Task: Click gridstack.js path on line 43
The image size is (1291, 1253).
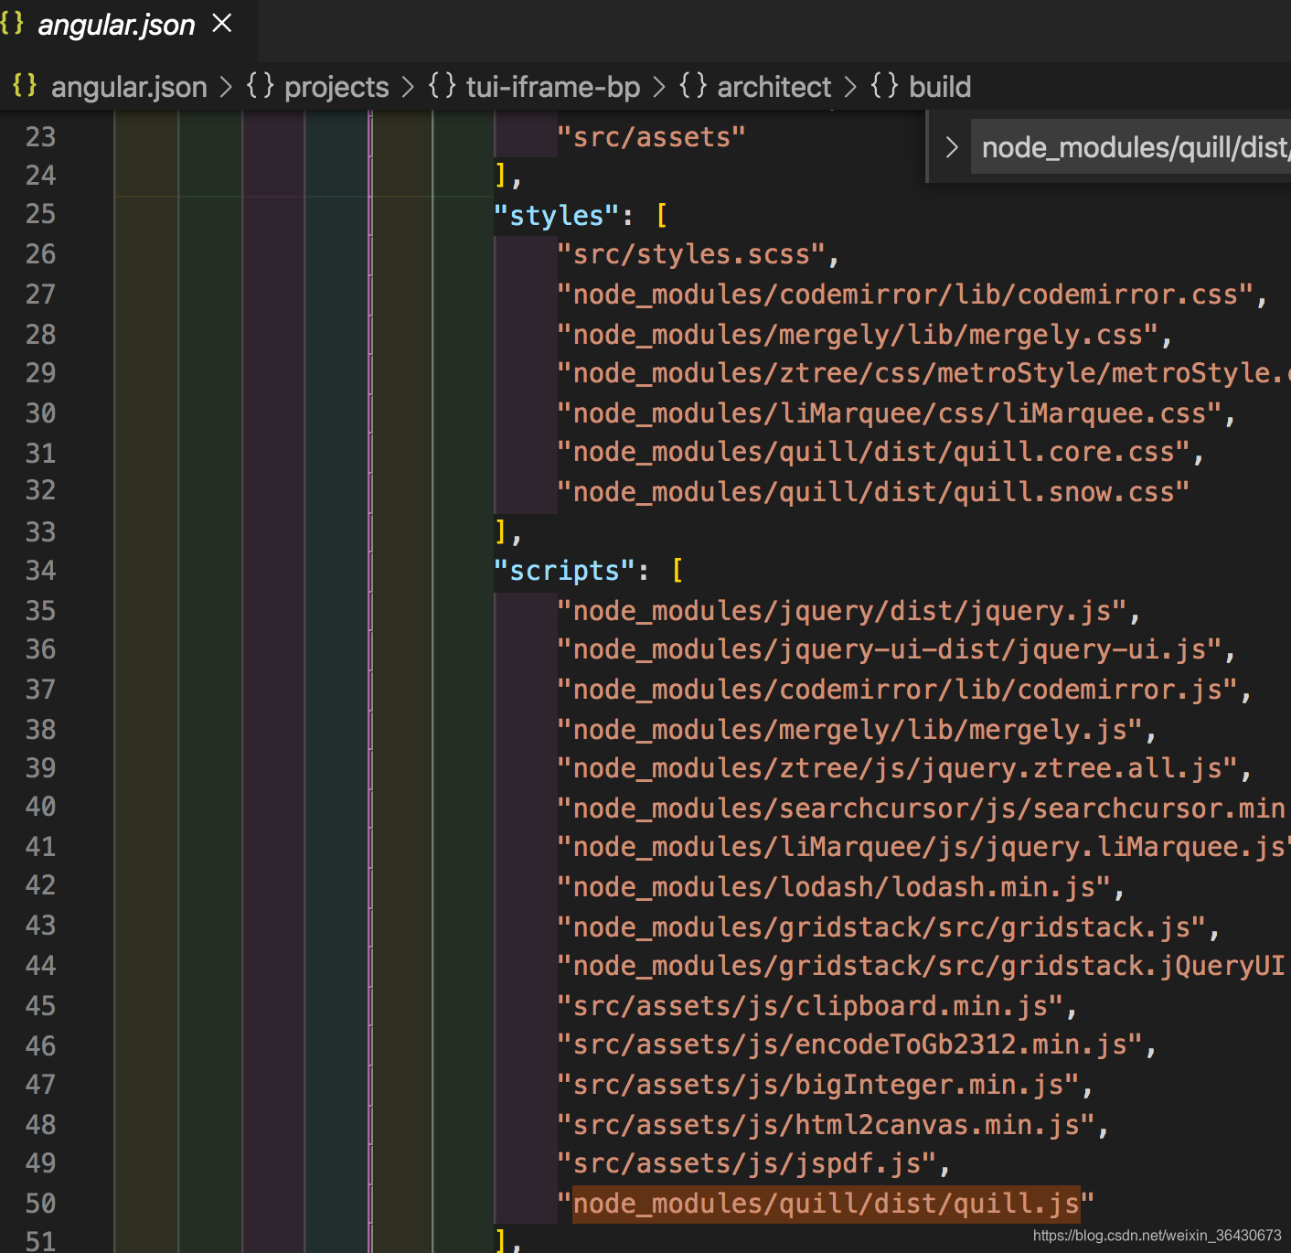Action: click(881, 927)
